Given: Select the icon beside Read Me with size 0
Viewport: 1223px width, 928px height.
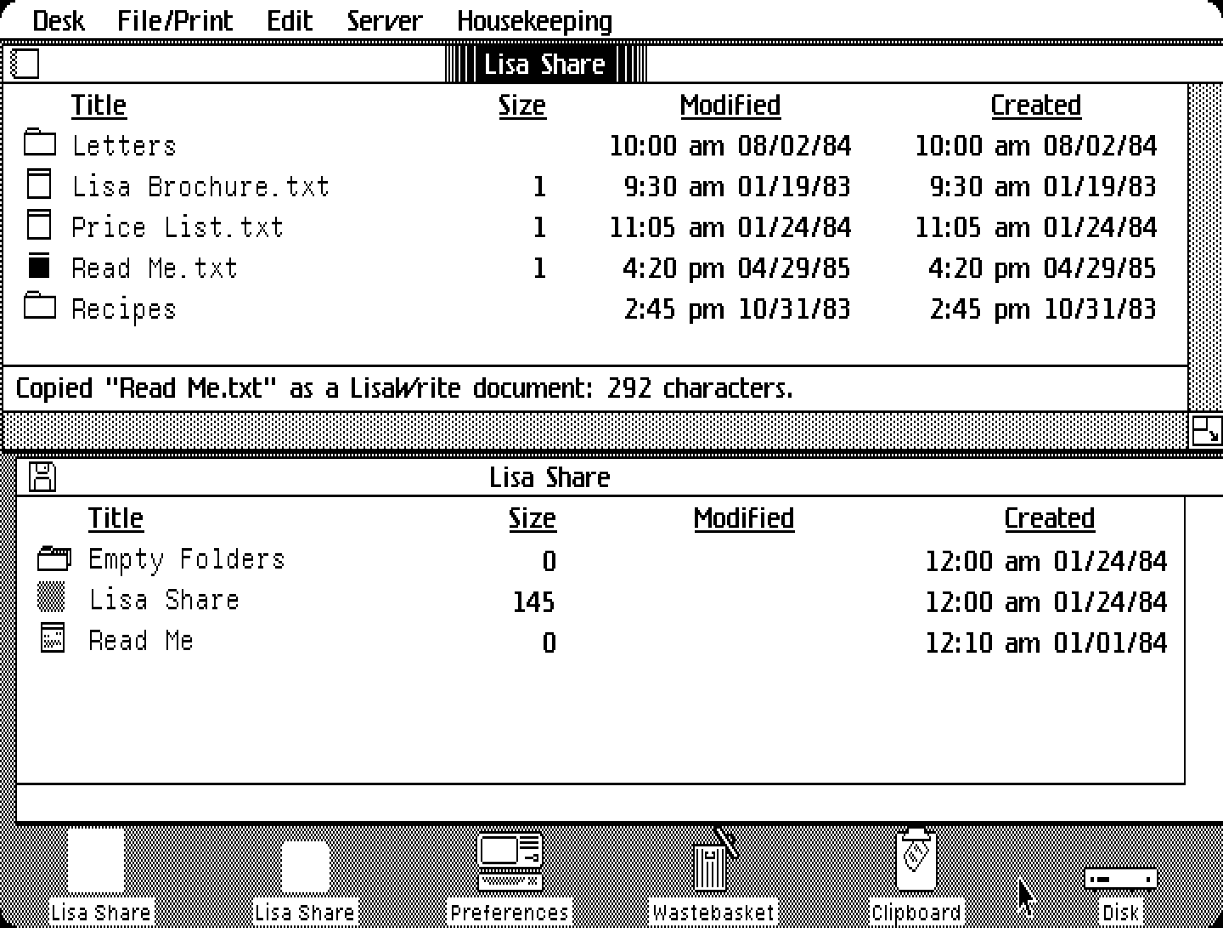Looking at the screenshot, I should point(53,638).
